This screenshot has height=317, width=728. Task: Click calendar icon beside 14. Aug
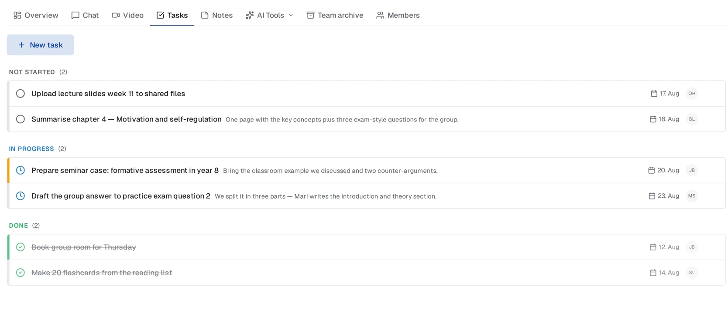(653, 273)
